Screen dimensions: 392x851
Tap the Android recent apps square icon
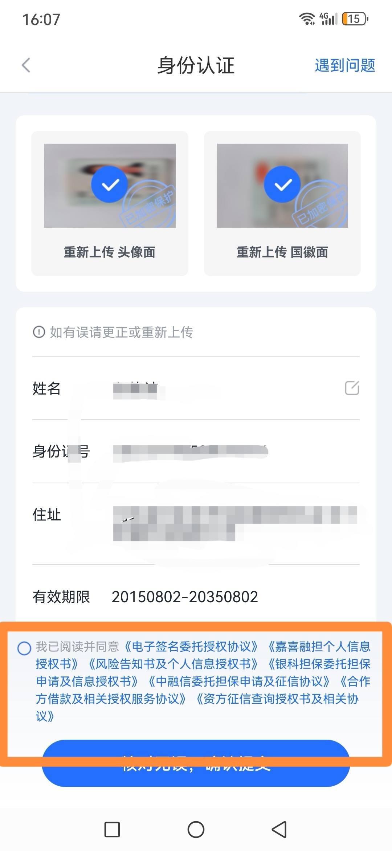click(x=112, y=830)
